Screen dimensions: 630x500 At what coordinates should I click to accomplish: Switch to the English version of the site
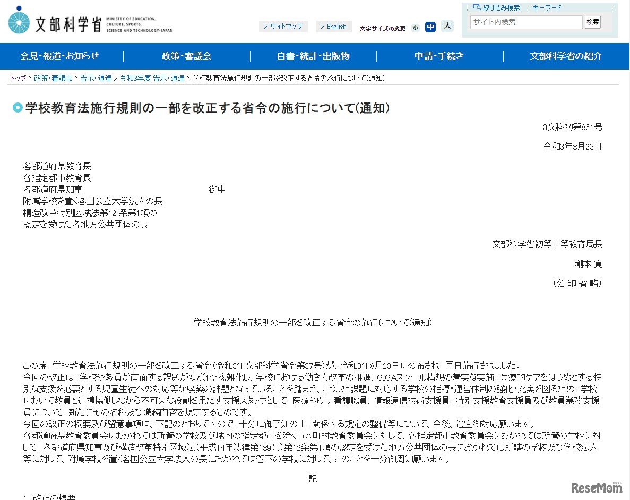pos(333,26)
